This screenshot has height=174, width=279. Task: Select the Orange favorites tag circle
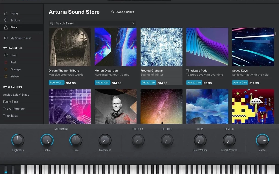(6, 69)
